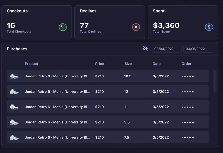Click the $3,360 total spent amount

[166, 26]
